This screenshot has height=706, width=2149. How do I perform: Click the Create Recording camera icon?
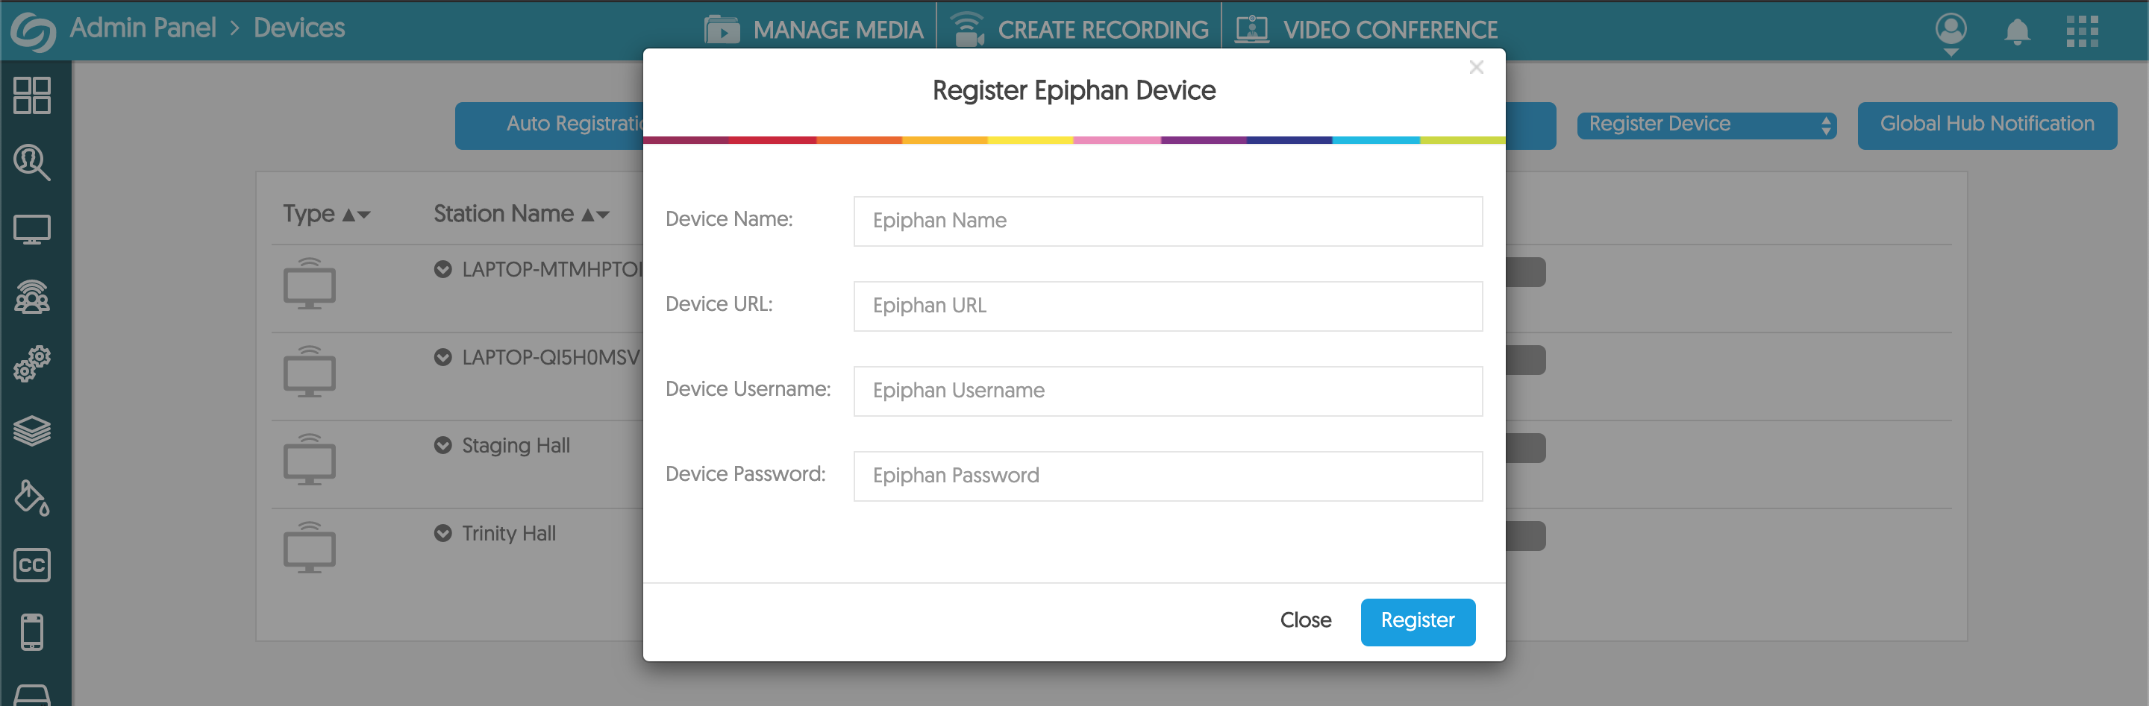coord(968,29)
